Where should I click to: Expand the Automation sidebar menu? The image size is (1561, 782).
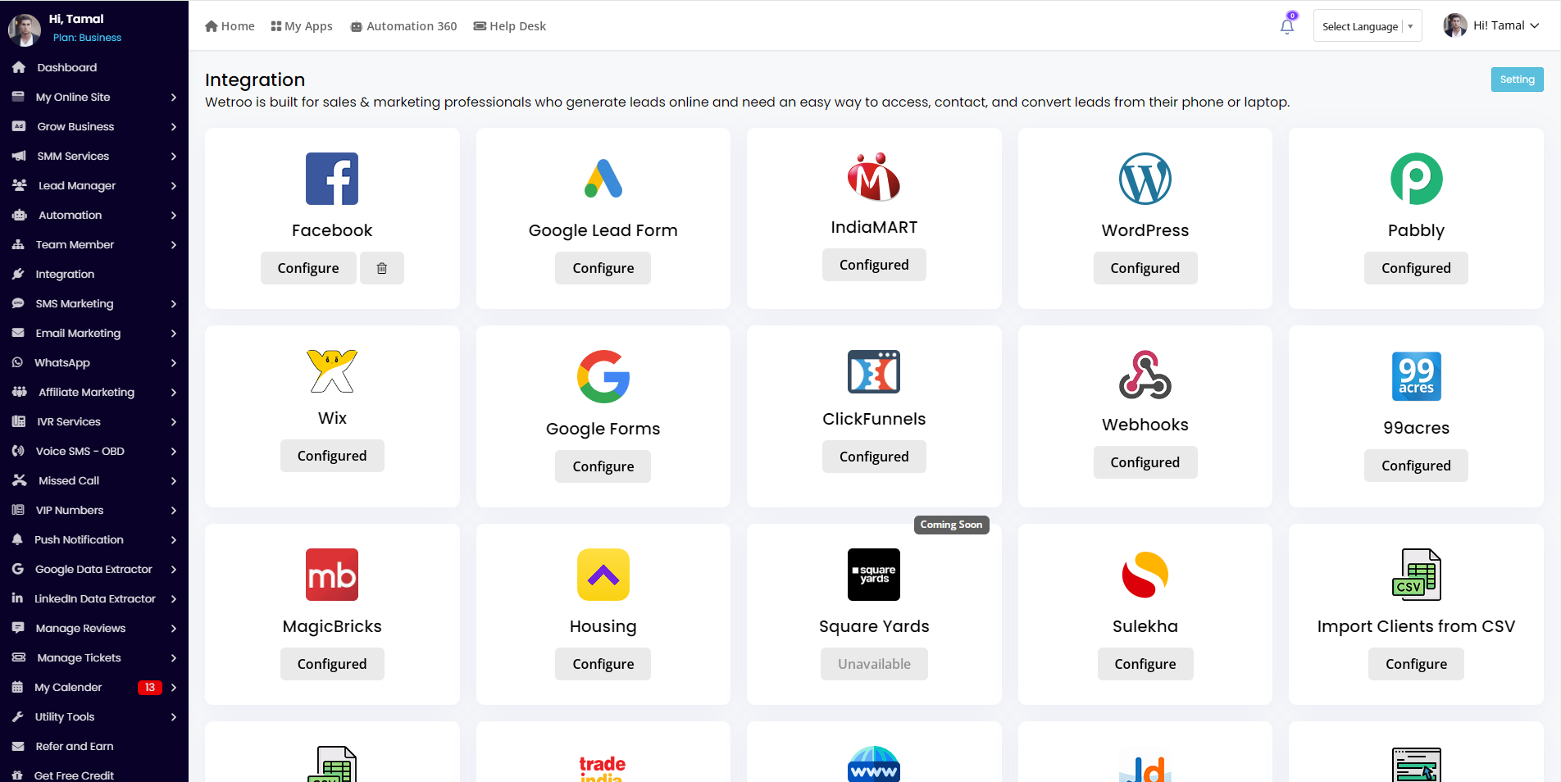94,215
